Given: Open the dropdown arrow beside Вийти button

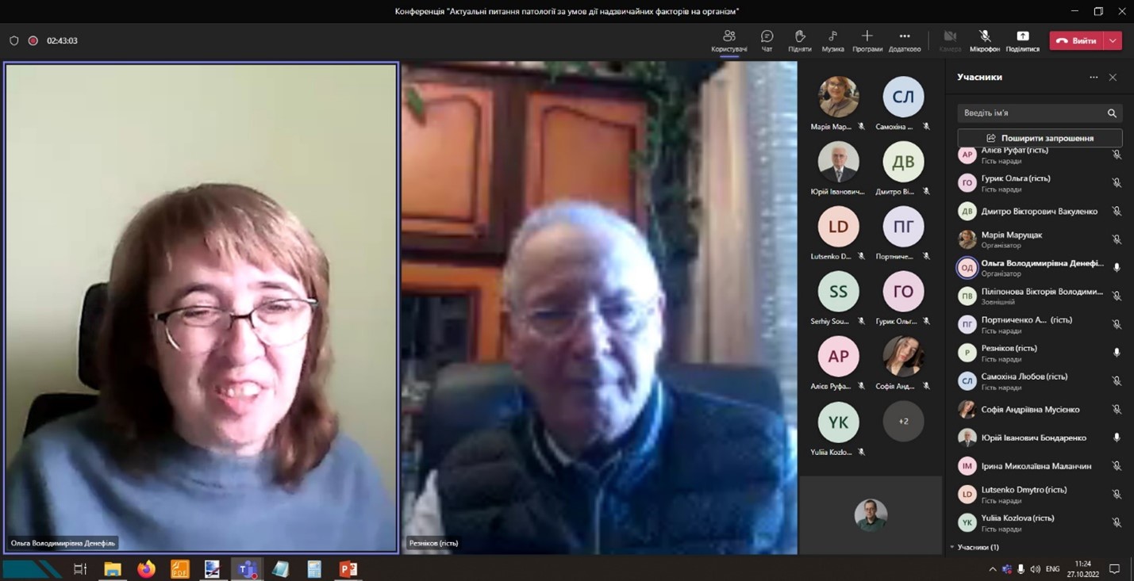Looking at the screenshot, I should pos(1113,40).
